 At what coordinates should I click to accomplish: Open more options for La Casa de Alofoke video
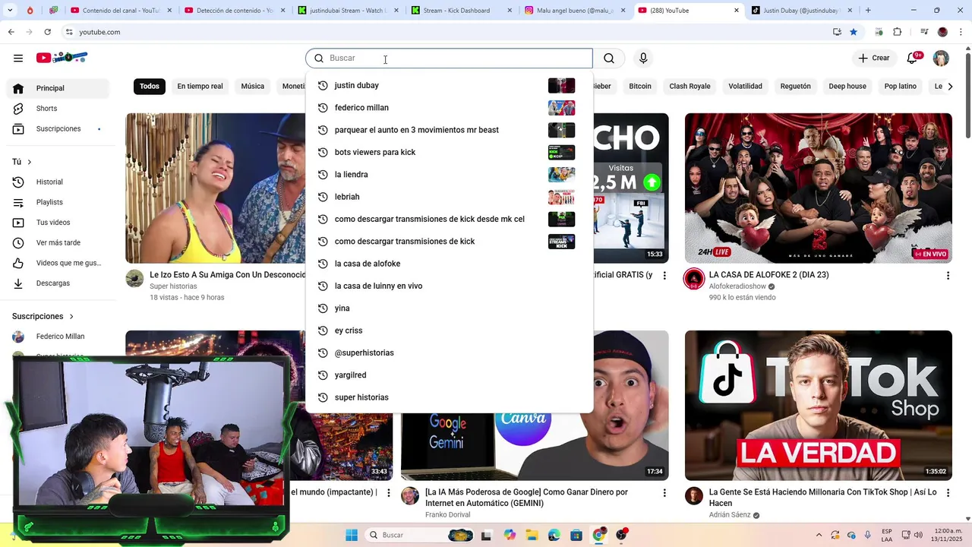tap(948, 276)
